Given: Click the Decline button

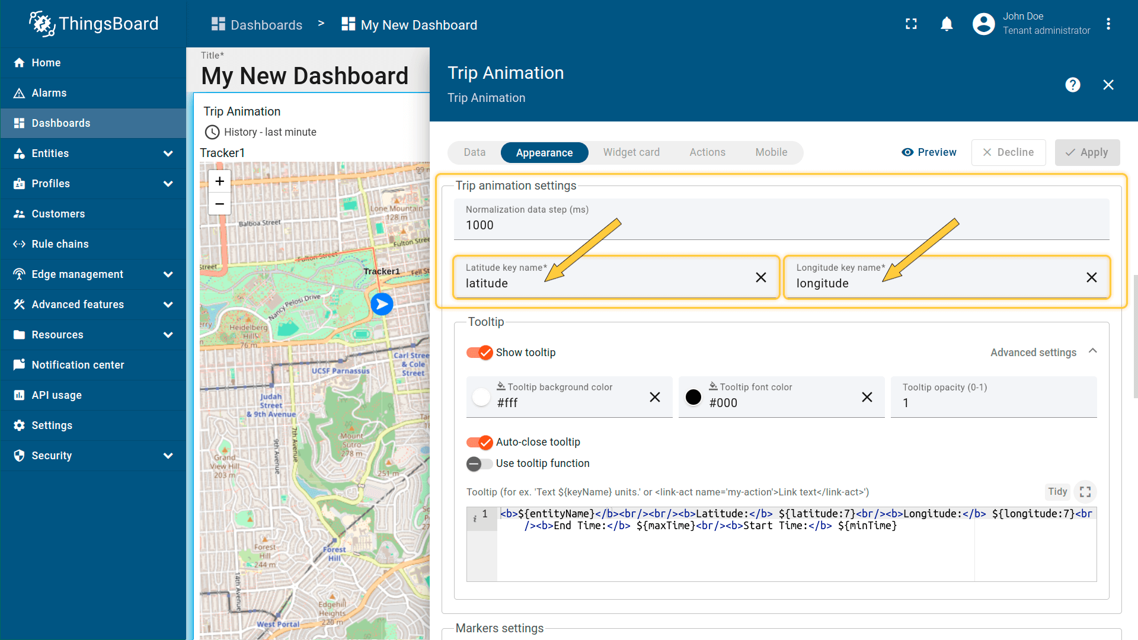Looking at the screenshot, I should (x=1008, y=152).
